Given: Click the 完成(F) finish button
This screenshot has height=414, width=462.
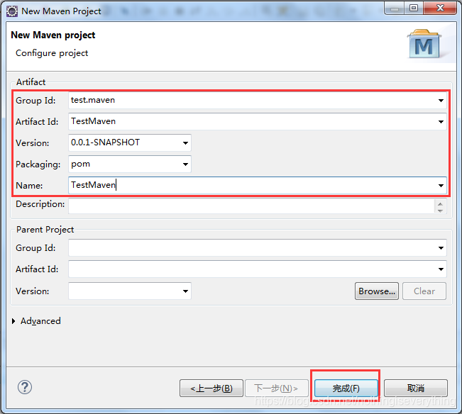Looking at the screenshot, I should click(346, 388).
